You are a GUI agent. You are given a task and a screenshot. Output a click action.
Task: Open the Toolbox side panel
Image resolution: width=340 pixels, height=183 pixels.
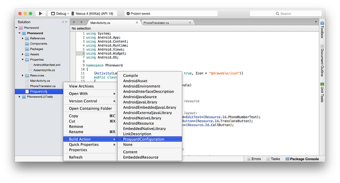[x=322, y=30]
